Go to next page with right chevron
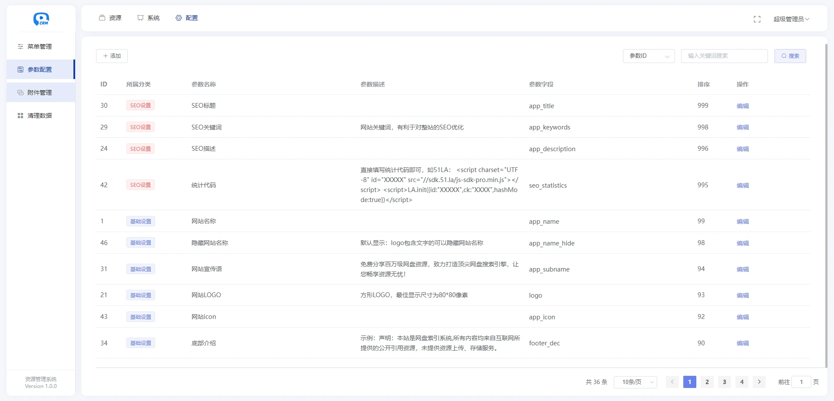Screen dimensions: 834x401 [759, 382]
